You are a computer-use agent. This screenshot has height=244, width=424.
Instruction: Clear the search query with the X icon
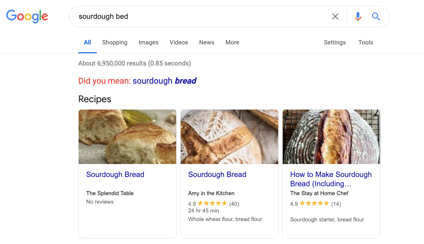pos(335,16)
